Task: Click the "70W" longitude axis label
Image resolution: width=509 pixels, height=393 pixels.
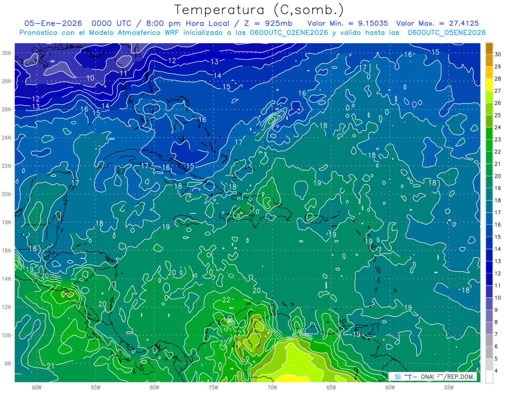Action: [272, 387]
